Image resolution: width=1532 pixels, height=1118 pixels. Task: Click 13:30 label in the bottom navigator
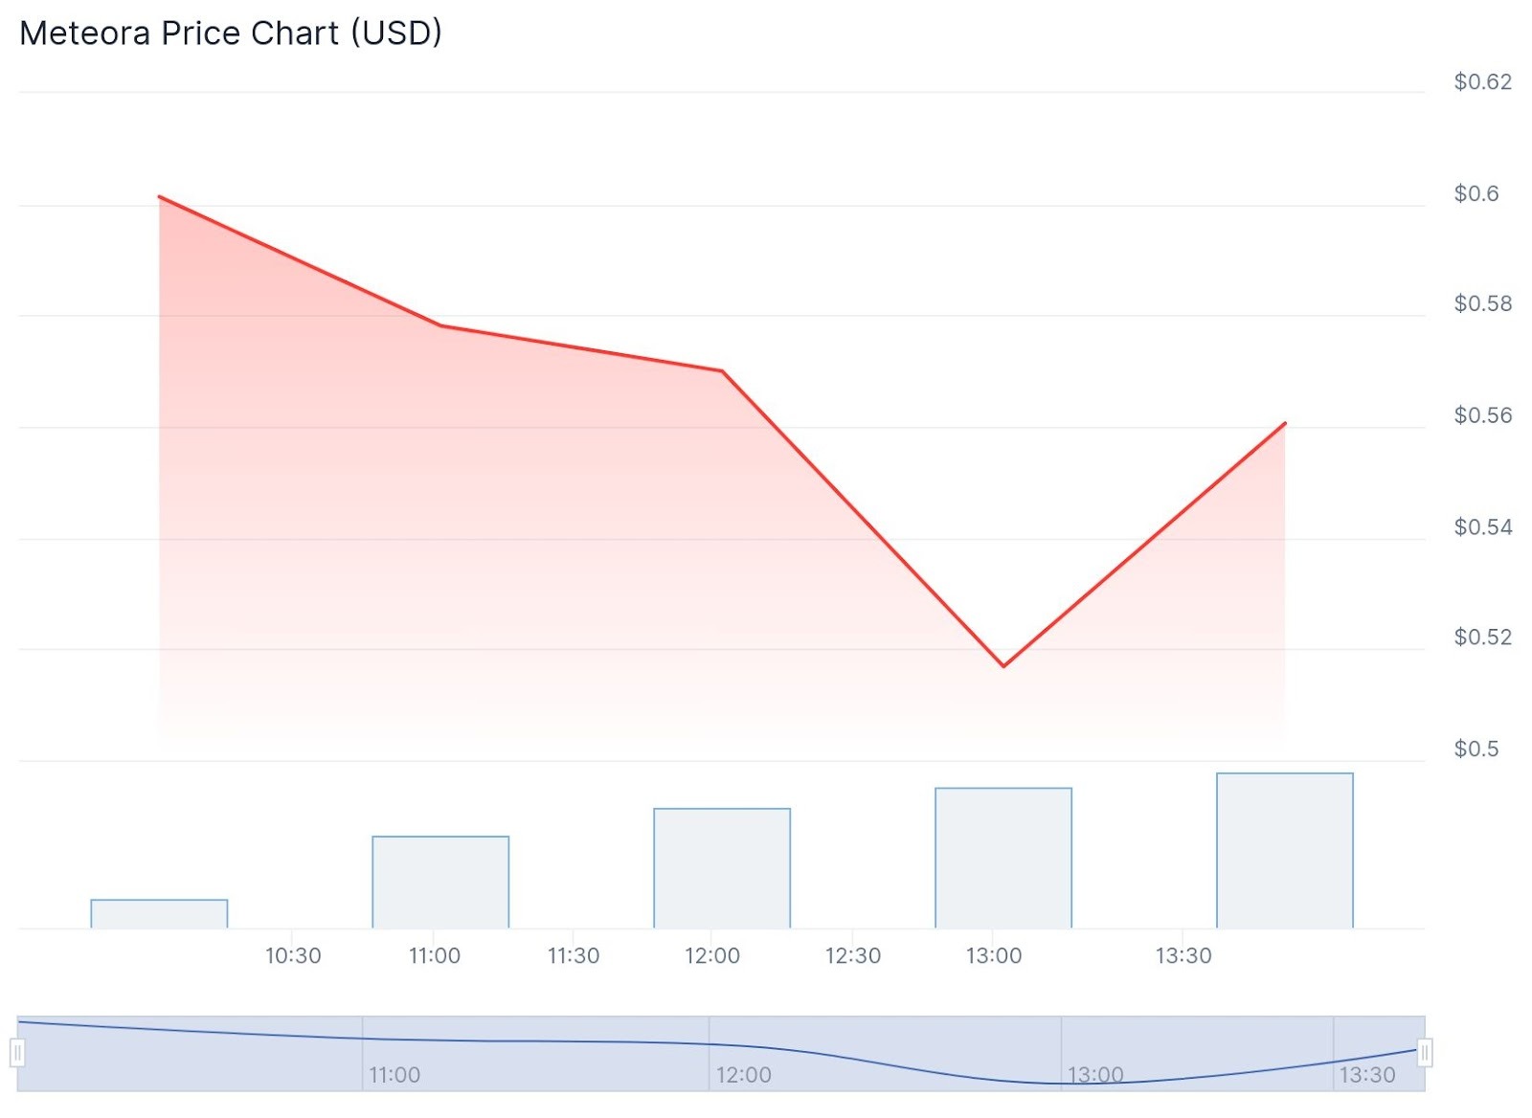point(1367,1075)
